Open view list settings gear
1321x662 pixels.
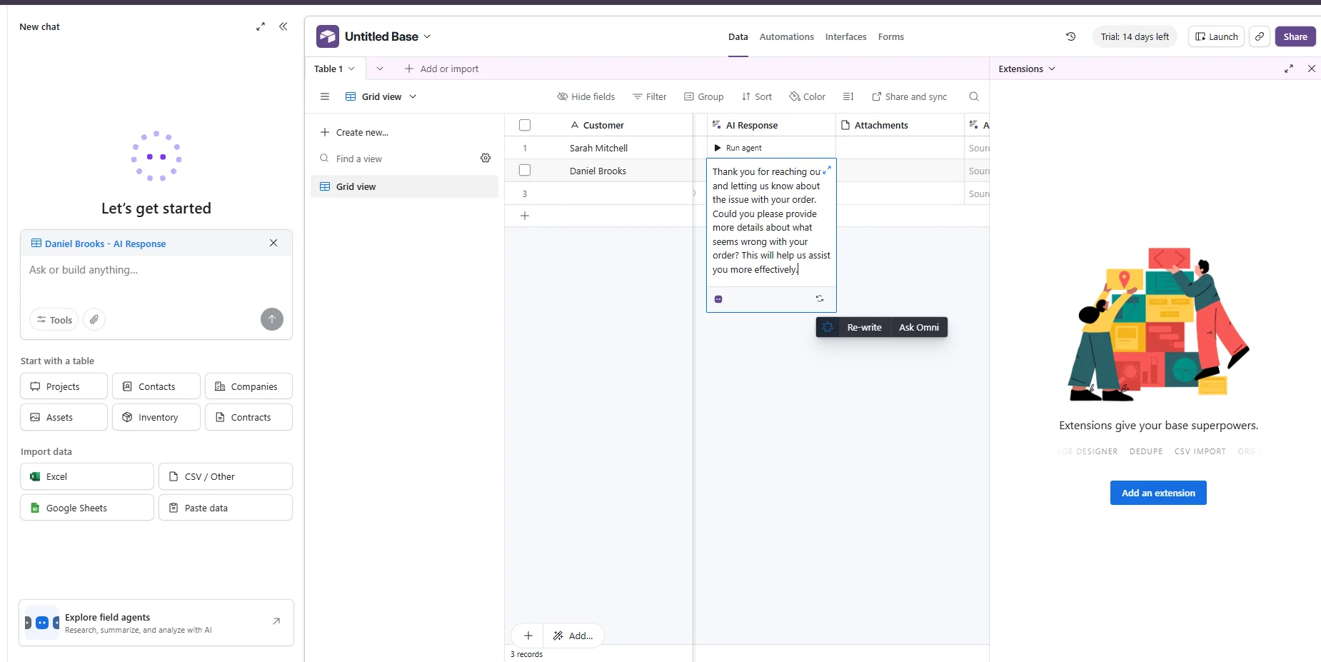[x=486, y=158]
